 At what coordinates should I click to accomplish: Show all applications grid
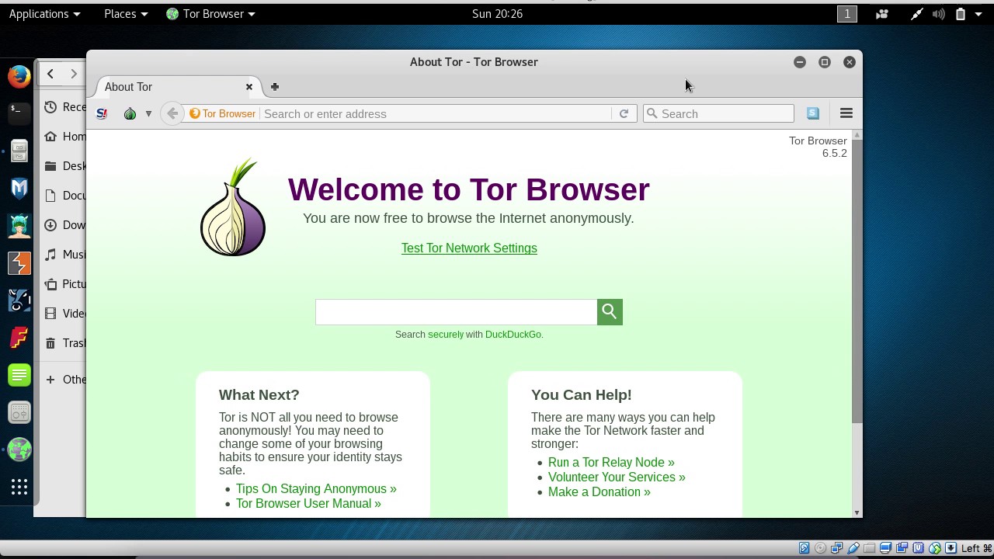tap(19, 487)
